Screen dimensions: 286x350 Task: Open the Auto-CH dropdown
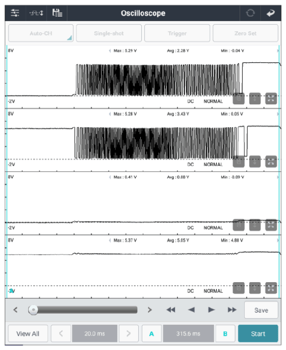point(41,33)
